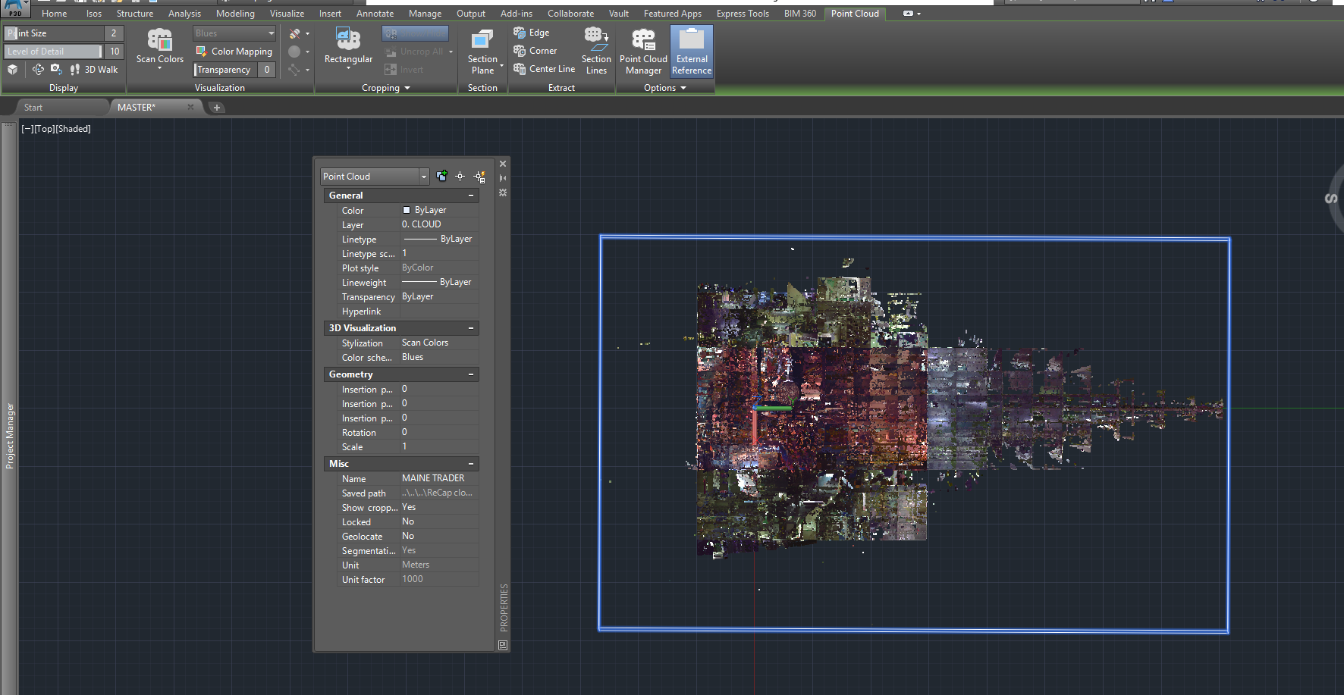Click the icon at Properties palette bottom

tap(503, 645)
